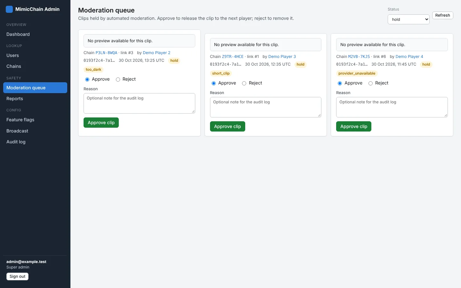Select Reject radio for chain P3LN-8WQA
The image size is (461, 288).
point(118,79)
